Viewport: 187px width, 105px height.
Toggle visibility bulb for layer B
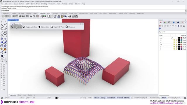174,40
